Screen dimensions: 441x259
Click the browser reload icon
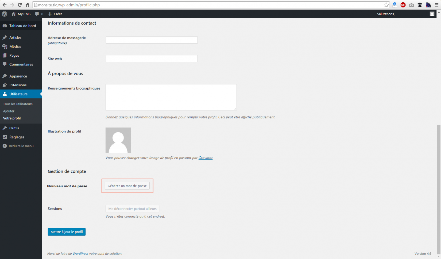(x=20, y=5)
